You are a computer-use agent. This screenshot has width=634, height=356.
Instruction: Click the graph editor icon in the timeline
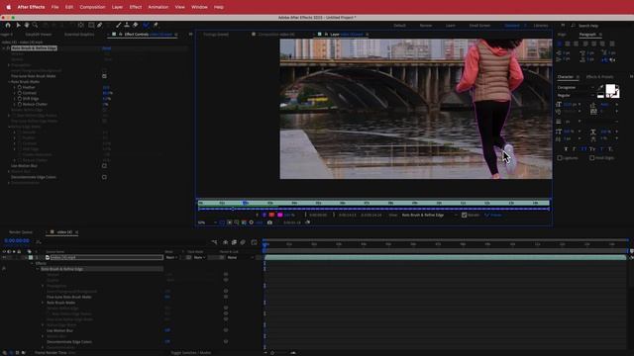pos(254,242)
